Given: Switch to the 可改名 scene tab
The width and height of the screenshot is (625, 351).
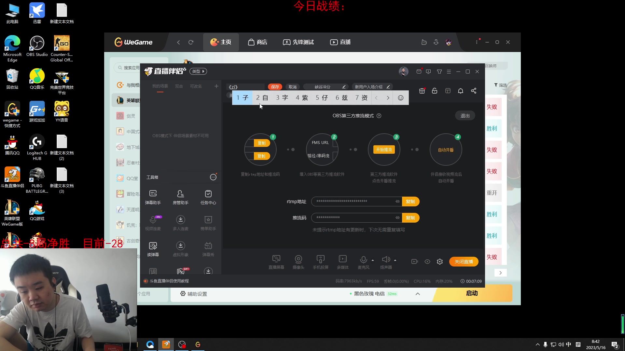Looking at the screenshot, I should click(x=196, y=86).
